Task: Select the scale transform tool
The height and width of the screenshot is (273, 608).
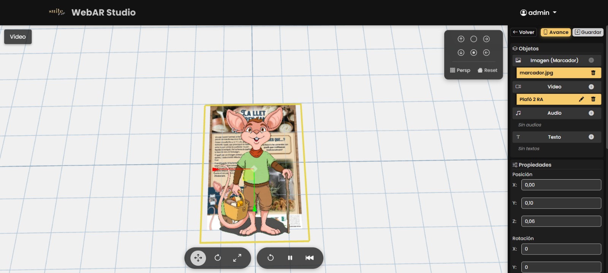Action: (x=237, y=258)
